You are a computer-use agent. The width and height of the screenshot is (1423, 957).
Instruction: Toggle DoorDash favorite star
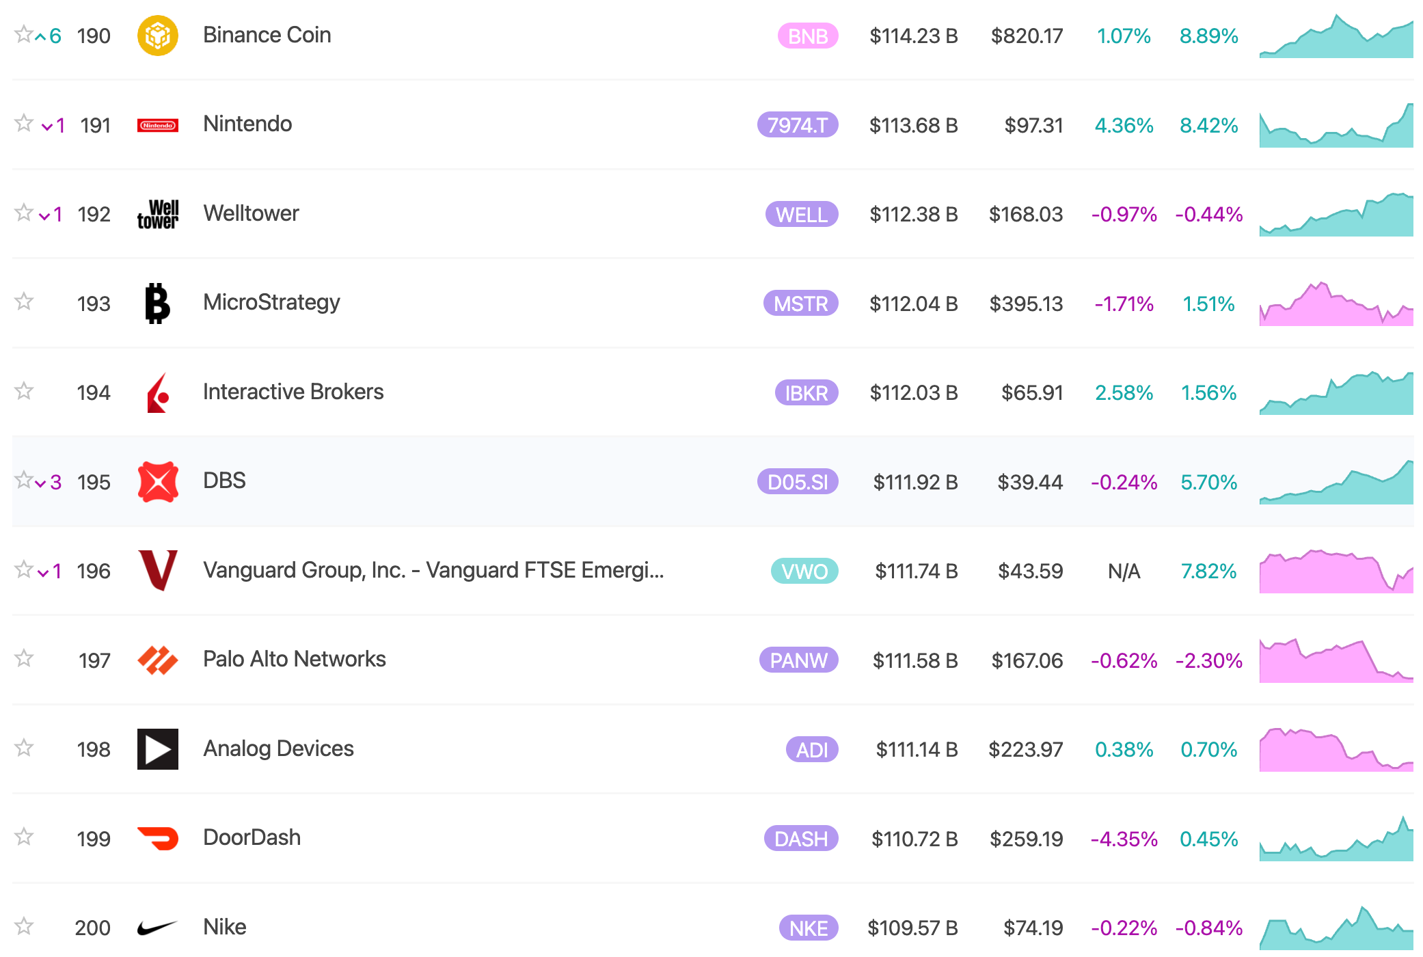click(24, 837)
